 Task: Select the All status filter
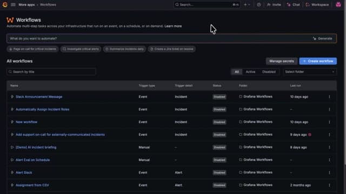237,72
